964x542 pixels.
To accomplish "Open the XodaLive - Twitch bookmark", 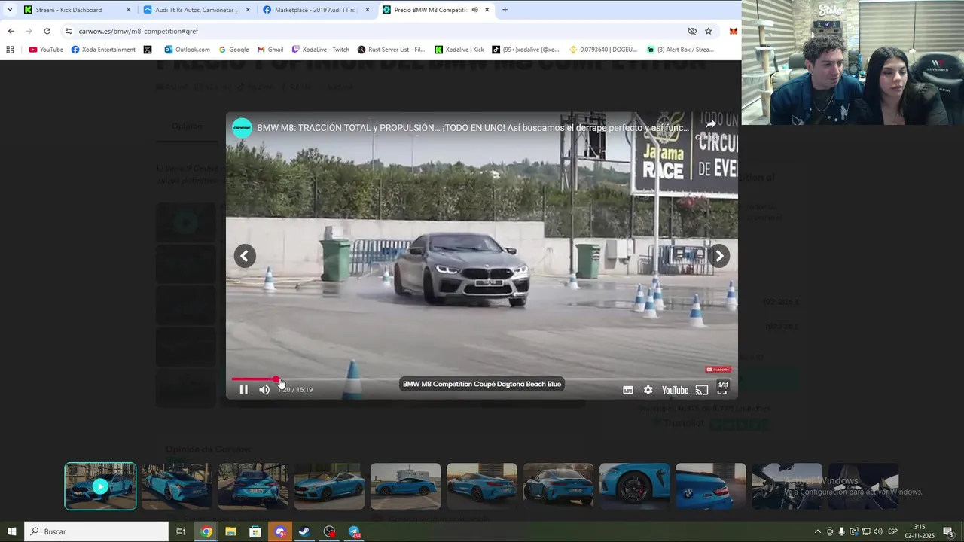I will coord(321,50).
